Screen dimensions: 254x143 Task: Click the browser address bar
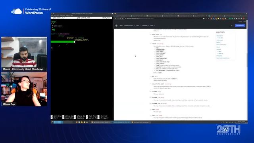(164, 19)
